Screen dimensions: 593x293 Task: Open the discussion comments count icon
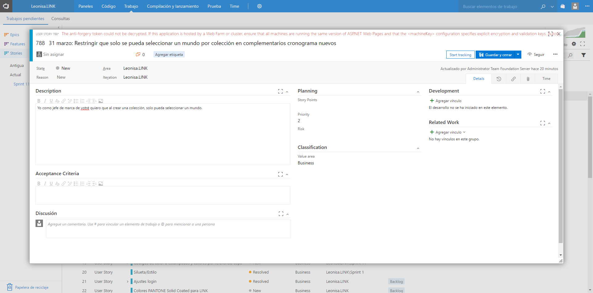pos(138,55)
